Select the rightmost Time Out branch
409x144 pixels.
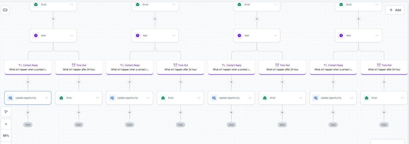coord(384,67)
